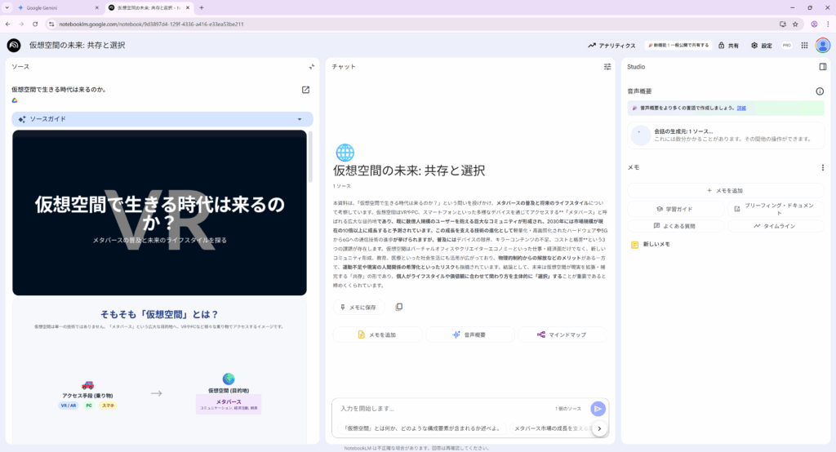Open the Google apps grid icon
This screenshot has width=836, height=452.
[804, 46]
